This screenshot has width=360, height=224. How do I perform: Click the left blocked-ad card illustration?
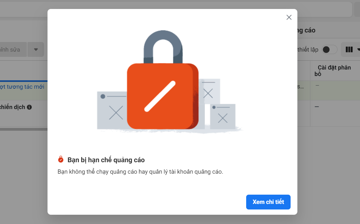click(x=112, y=110)
